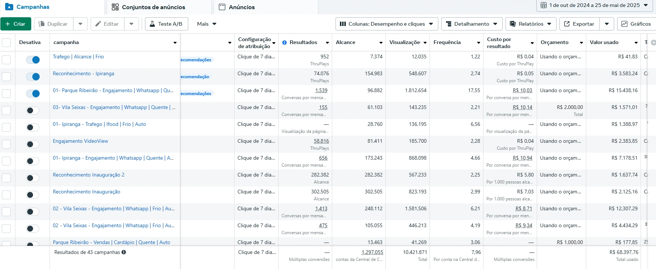Click the 1.539 results value
The image size is (656, 269).
tap(321, 90)
